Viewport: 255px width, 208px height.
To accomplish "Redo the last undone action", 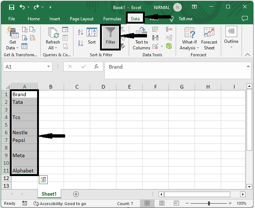I will click(36, 7).
